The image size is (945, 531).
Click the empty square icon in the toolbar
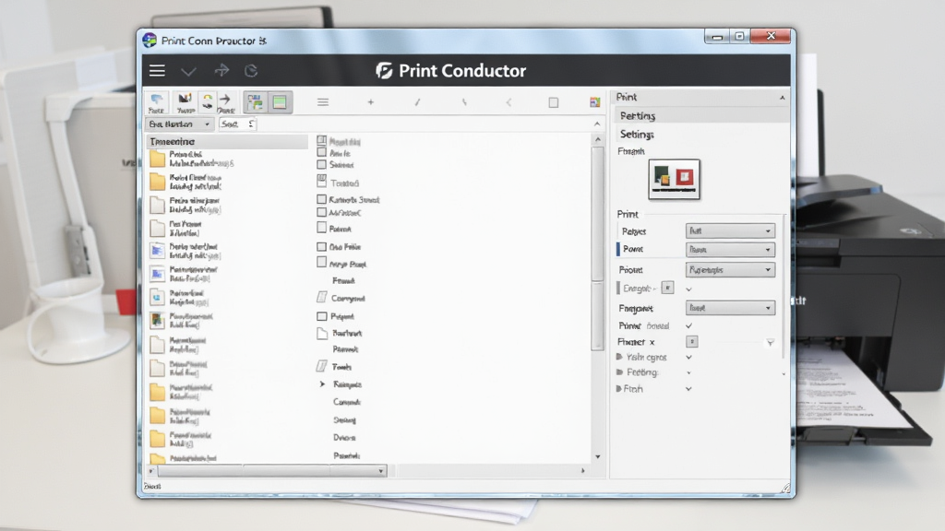pyautogui.click(x=554, y=102)
